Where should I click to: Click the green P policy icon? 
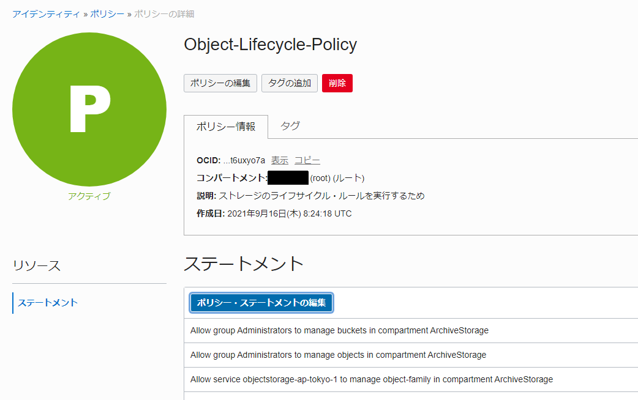coord(89,109)
